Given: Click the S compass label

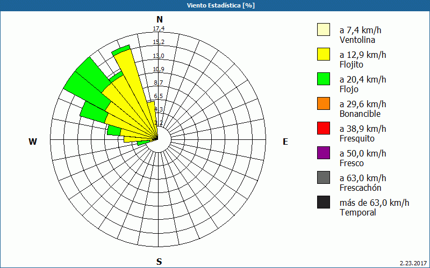Looking at the screenshot, I should click(159, 262).
